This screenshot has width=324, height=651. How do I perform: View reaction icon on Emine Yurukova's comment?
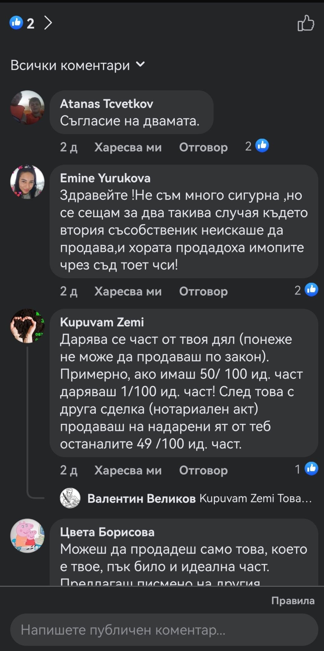coord(311,290)
